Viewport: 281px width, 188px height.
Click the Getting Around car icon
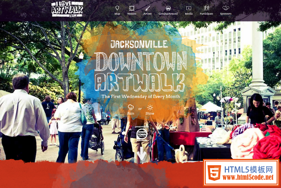click(x=168, y=8)
